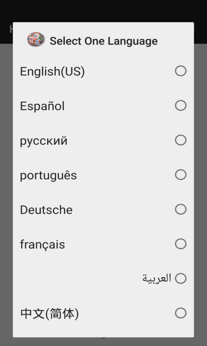Tap the English(US) language label
This screenshot has height=346, width=207.
click(x=52, y=71)
